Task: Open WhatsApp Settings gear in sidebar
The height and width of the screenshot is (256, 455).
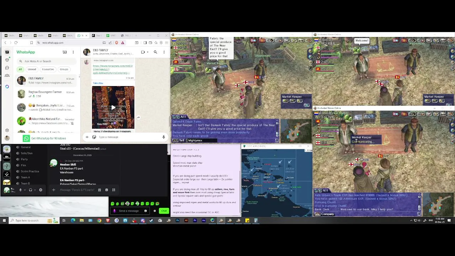Action: point(7,130)
